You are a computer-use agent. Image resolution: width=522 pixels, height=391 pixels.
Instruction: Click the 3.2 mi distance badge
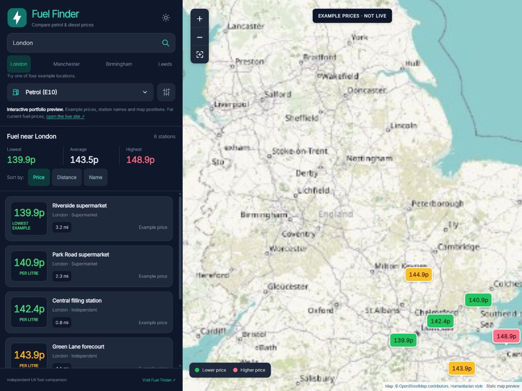click(x=62, y=227)
